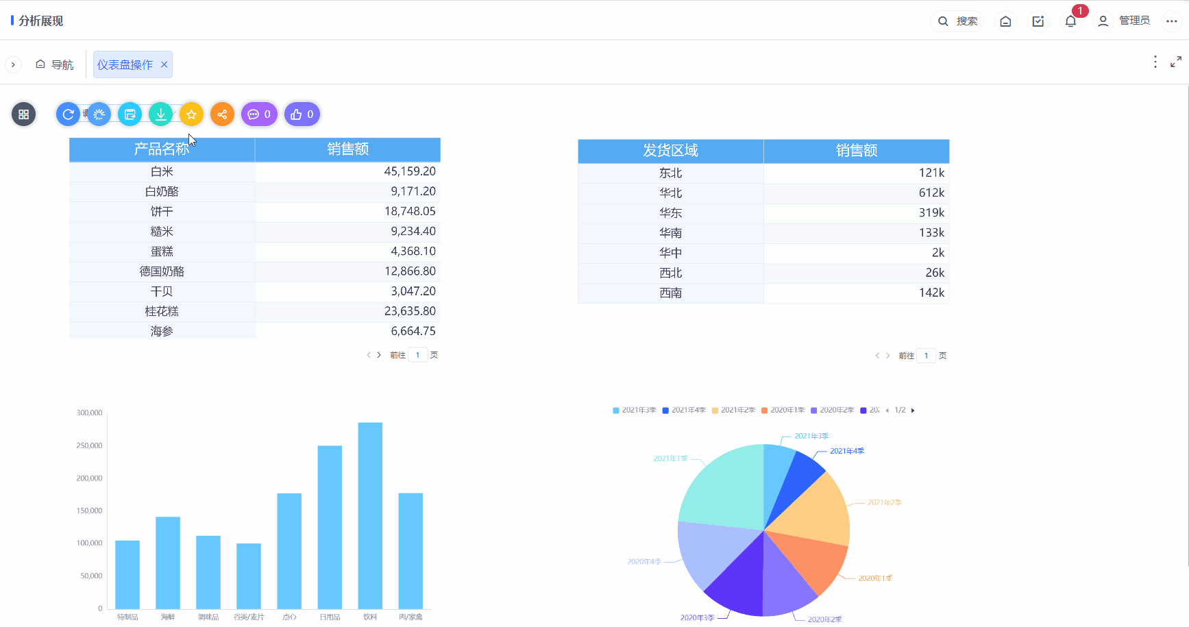Click the 饮料 bar in the bar chart
Viewport: 1189px width, 627px height.
[370, 515]
